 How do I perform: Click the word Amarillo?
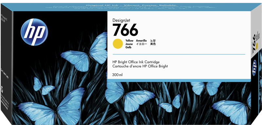(x=141, y=41)
